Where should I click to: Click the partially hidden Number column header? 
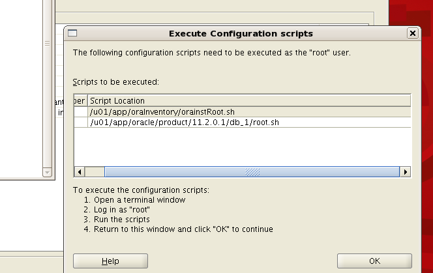tap(81, 101)
